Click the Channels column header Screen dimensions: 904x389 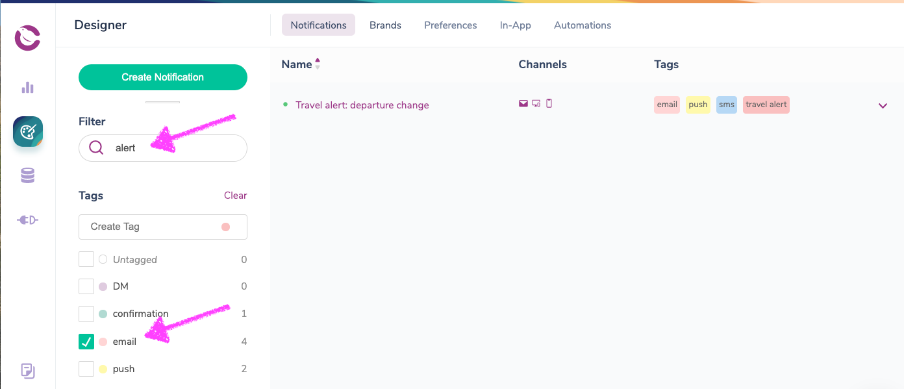[x=542, y=64]
